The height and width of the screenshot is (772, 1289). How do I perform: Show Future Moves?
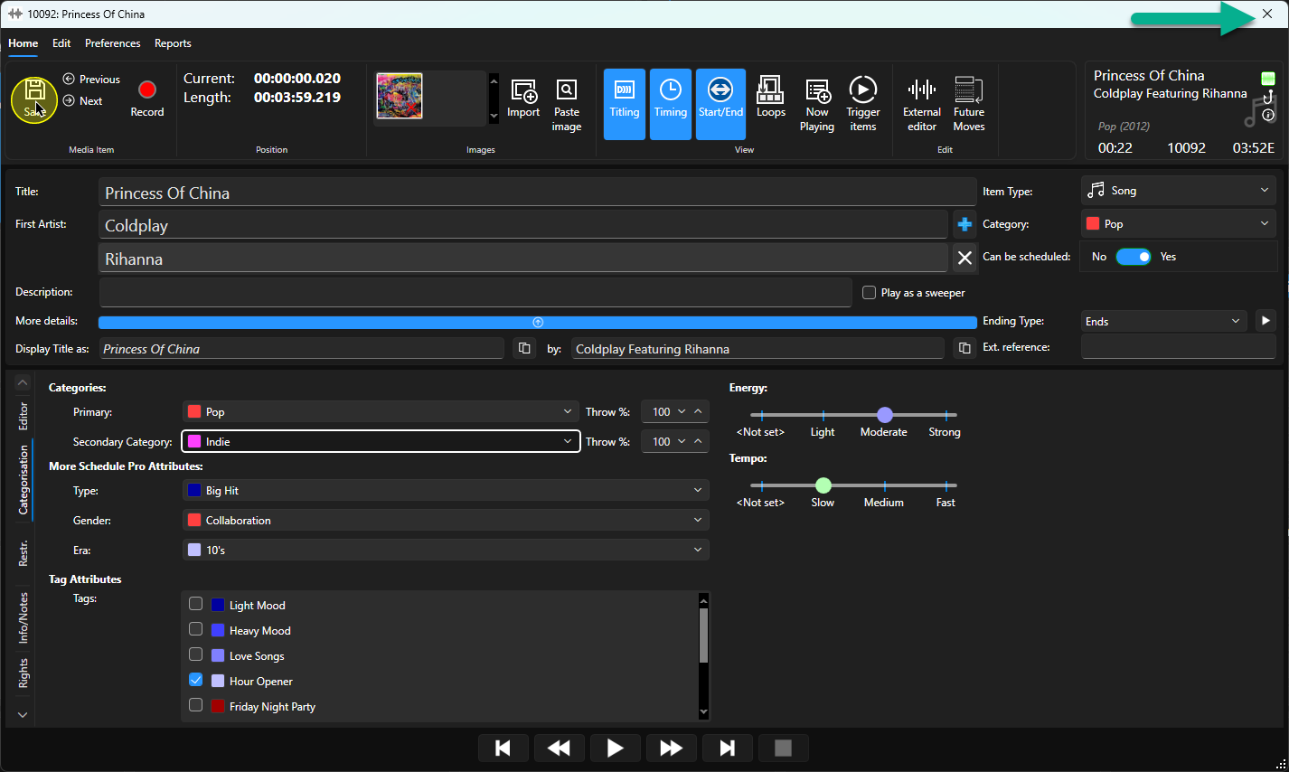coord(969,104)
